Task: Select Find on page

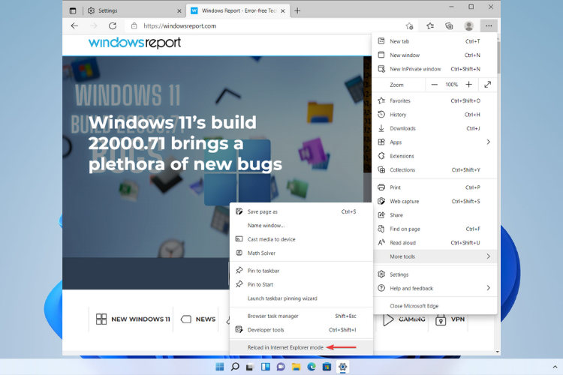Action: pyautogui.click(x=435, y=229)
